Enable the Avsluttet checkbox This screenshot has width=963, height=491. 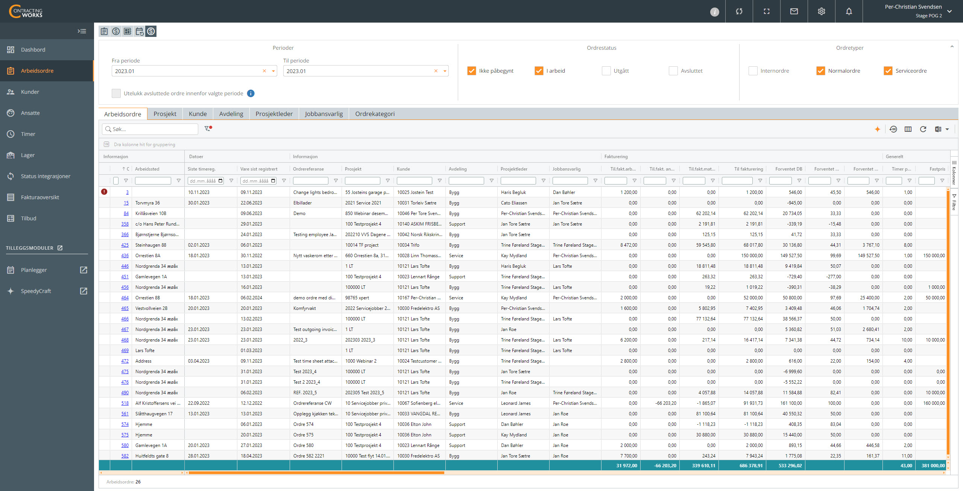click(673, 71)
